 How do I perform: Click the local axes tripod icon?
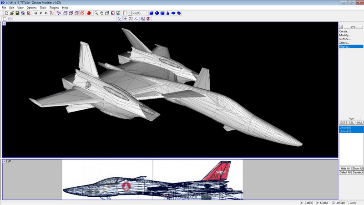(x=136, y=19)
